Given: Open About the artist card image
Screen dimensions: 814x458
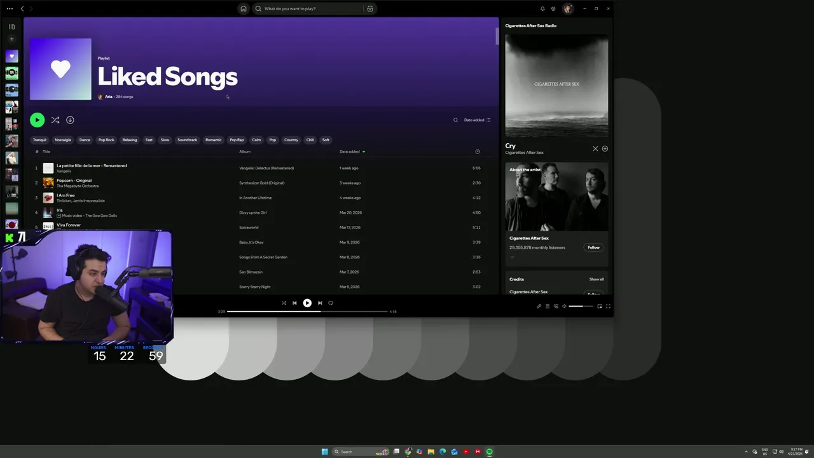Looking at the screenshot, I should pyautogui.click(x=556, y=197).
